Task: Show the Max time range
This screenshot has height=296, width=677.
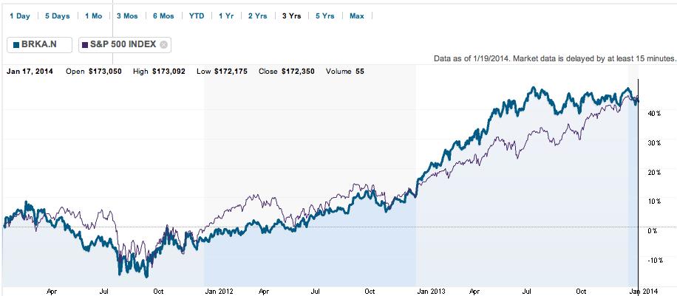Action: tap(356, 16)
